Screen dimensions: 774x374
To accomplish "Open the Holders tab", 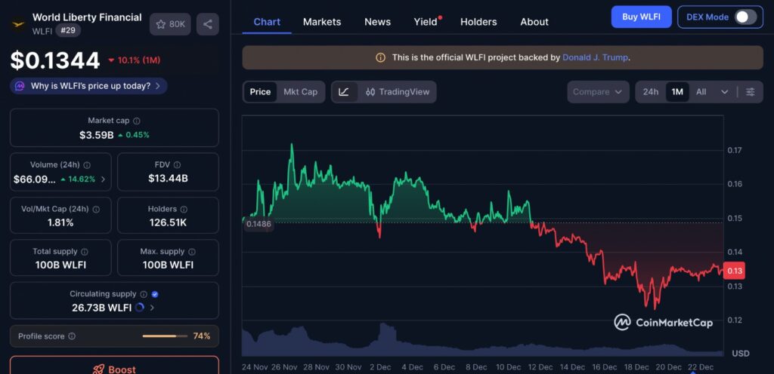I will coord(478,22).
